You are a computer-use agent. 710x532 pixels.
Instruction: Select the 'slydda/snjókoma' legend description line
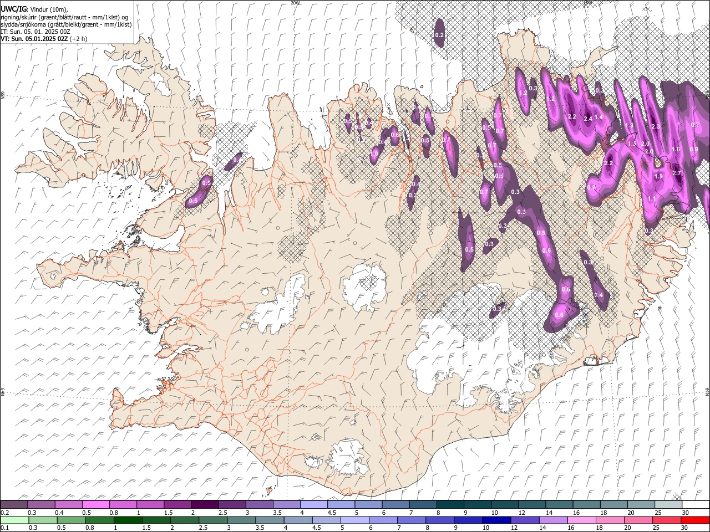(x=66, y=24)
